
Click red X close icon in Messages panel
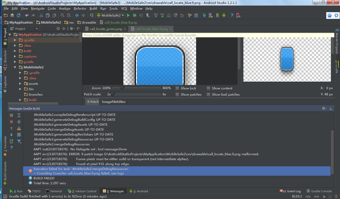pyautogui.click(x=11, y=122)
